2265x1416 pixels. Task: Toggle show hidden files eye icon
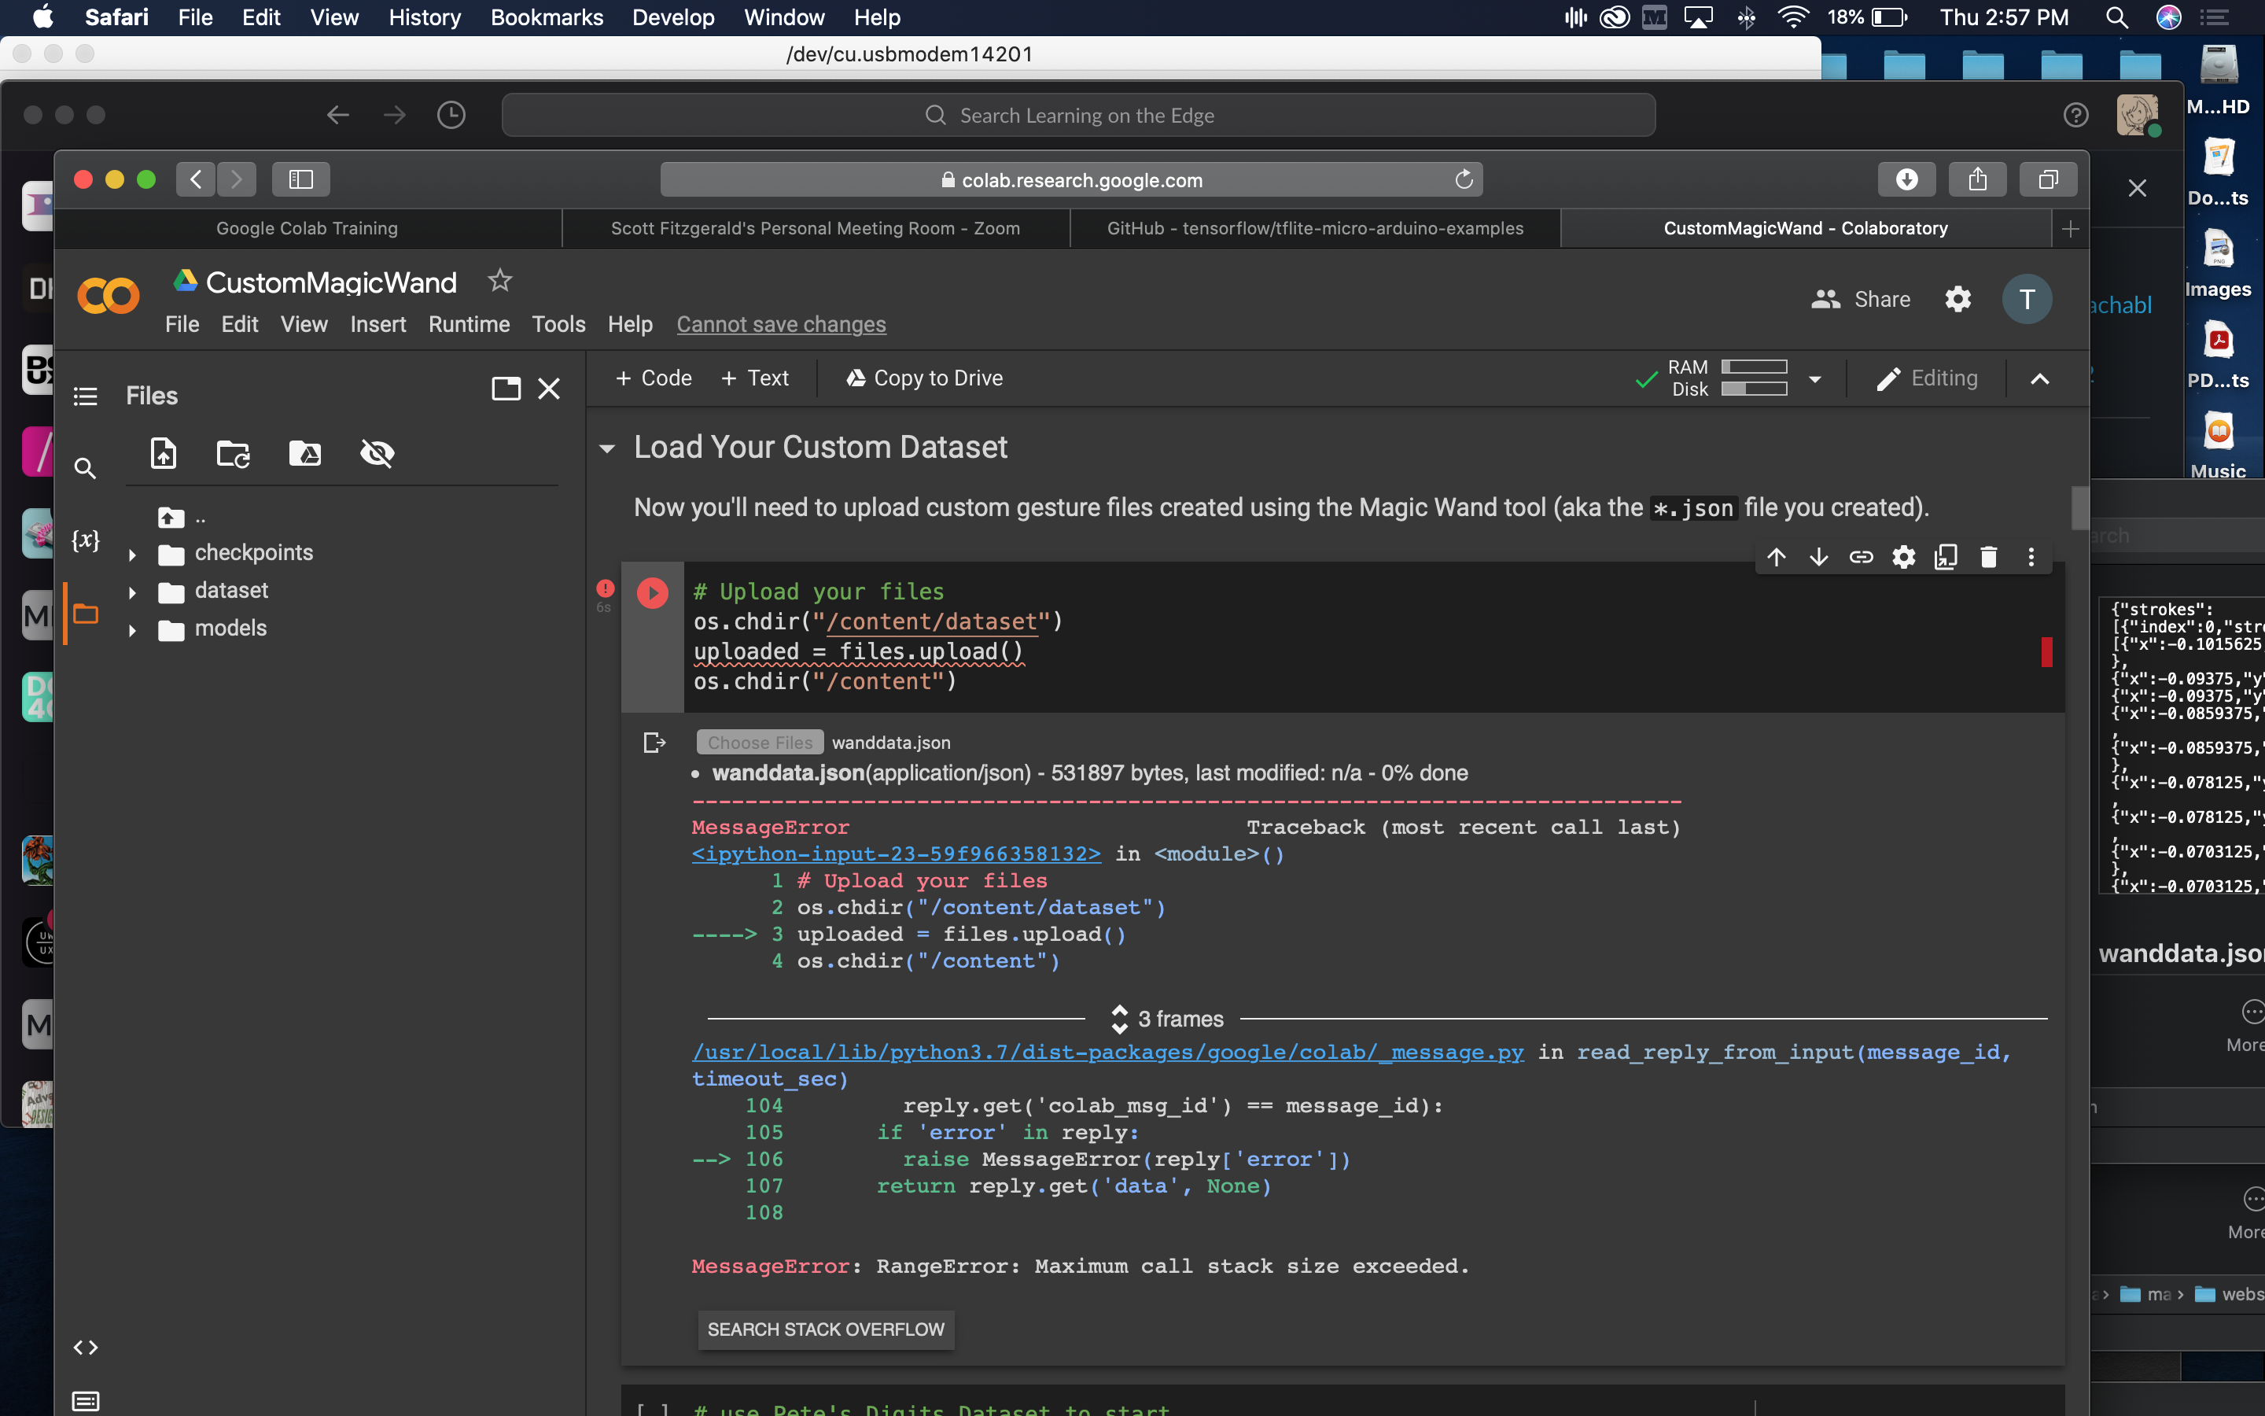click(x=377, y=454)
